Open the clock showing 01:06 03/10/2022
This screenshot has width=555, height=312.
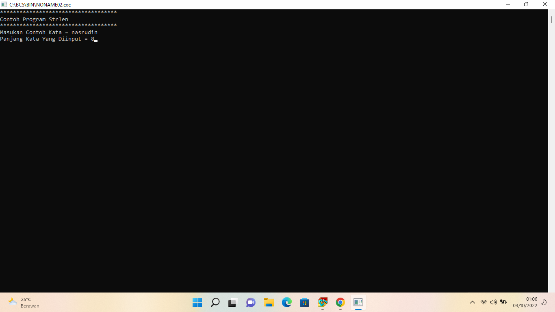click(x=525, y=302)
